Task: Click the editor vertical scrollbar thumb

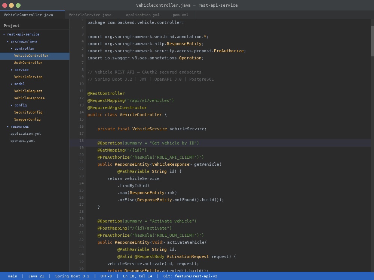Action: [x=373, y=41]
